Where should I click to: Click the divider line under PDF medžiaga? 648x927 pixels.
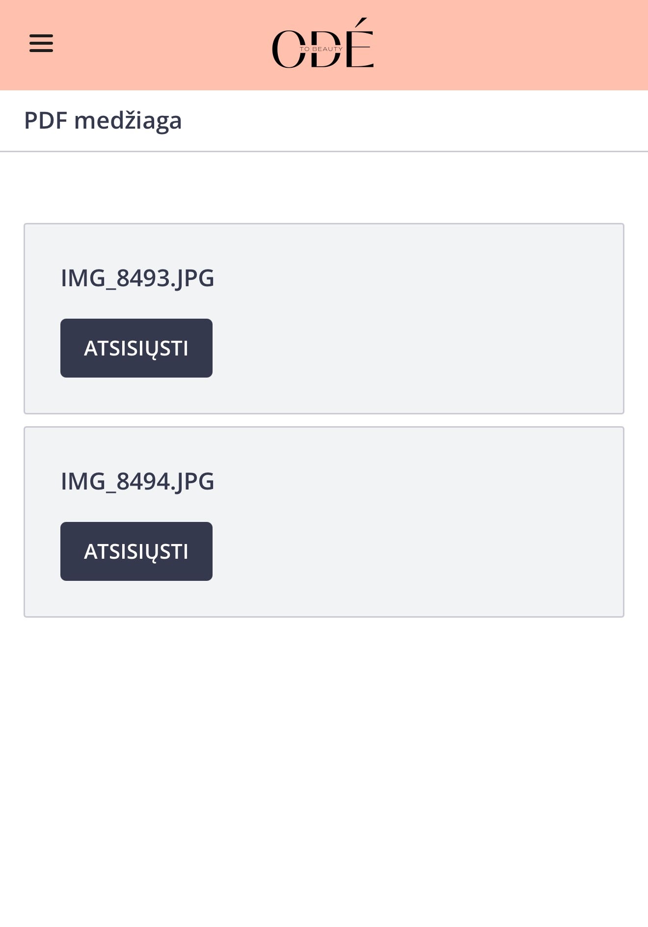[324, 152]
